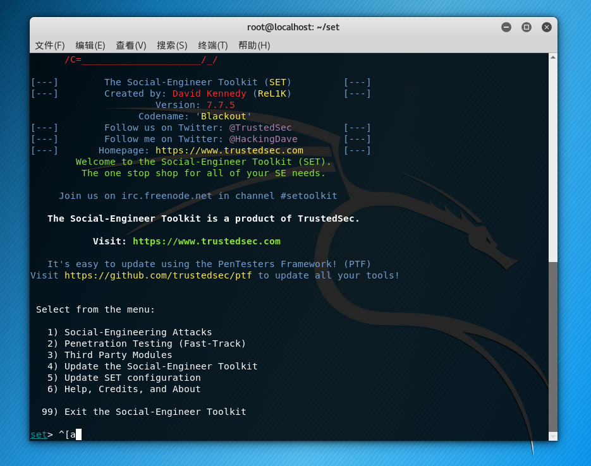
Task: Open the 帮助(H) menu
Action: [254, 45]
